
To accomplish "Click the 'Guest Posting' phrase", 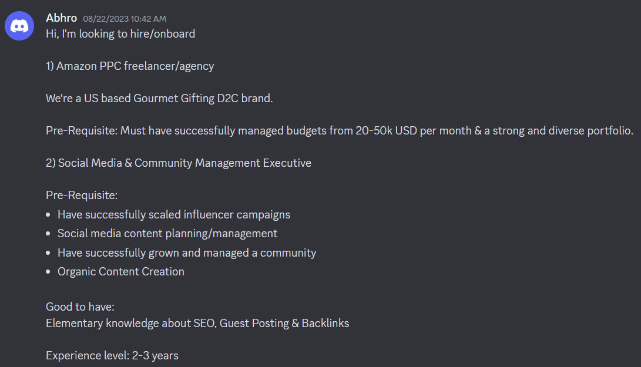I will click(254, 323).
